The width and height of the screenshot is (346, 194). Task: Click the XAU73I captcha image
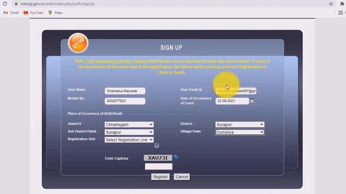pyautogui.click(x=158, y=158)
